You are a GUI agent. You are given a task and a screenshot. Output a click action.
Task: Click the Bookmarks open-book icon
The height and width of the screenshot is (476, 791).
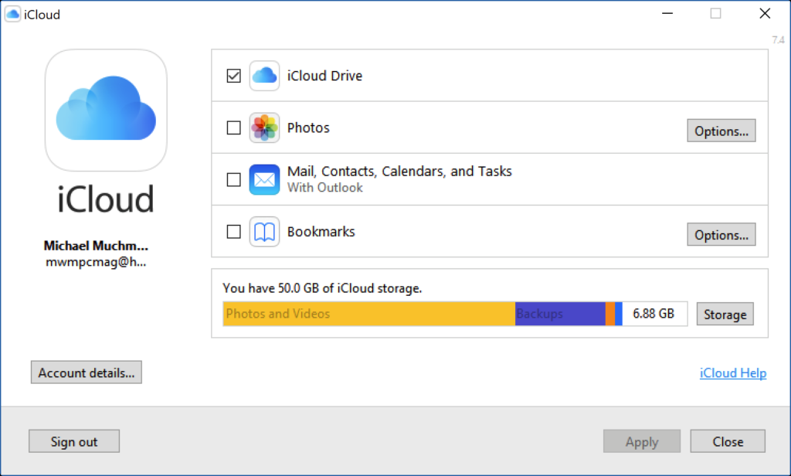point(264,231)
